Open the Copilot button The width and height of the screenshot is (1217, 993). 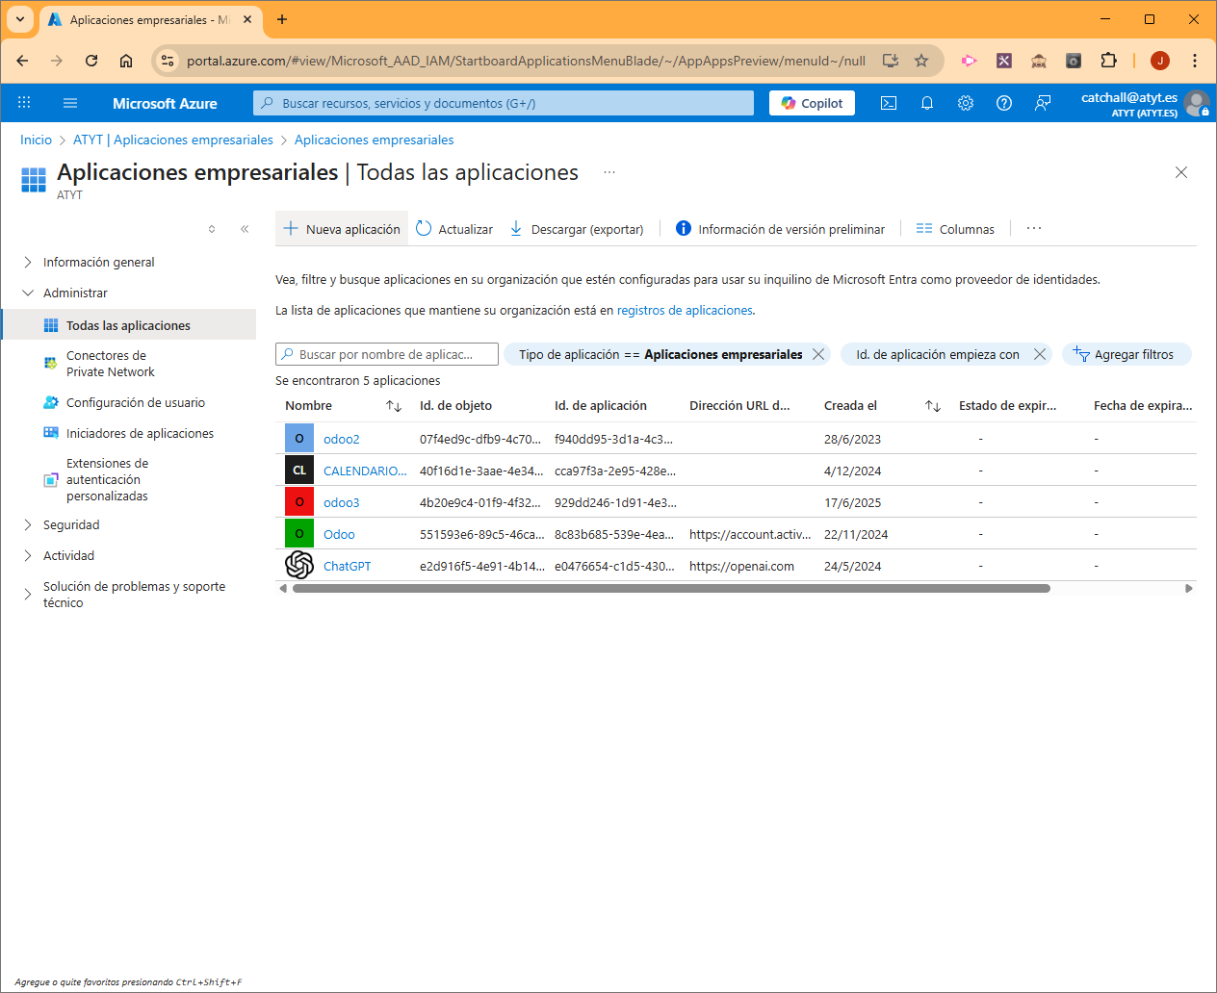click(x=812, y=103)
